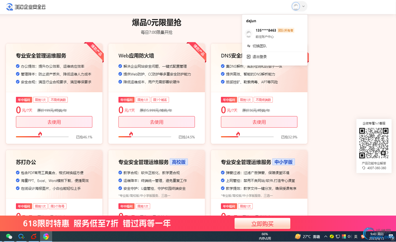Open the 27°C 雾霾 weather widget
The image size is (396, 242).
[x=307, y=237]
